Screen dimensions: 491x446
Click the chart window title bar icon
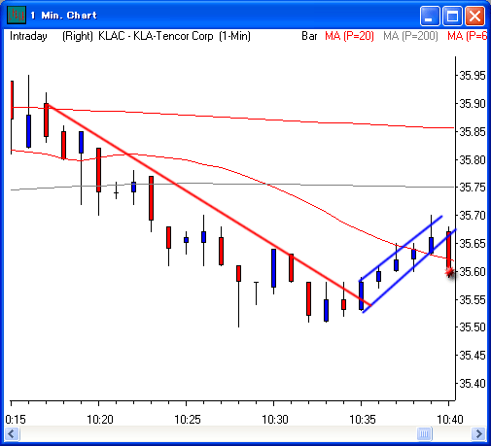tap(17, 16)
